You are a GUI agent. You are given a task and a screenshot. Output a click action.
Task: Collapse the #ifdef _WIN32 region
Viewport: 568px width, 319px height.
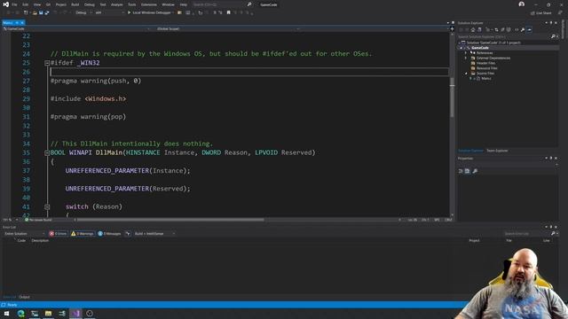click(47, 63)
